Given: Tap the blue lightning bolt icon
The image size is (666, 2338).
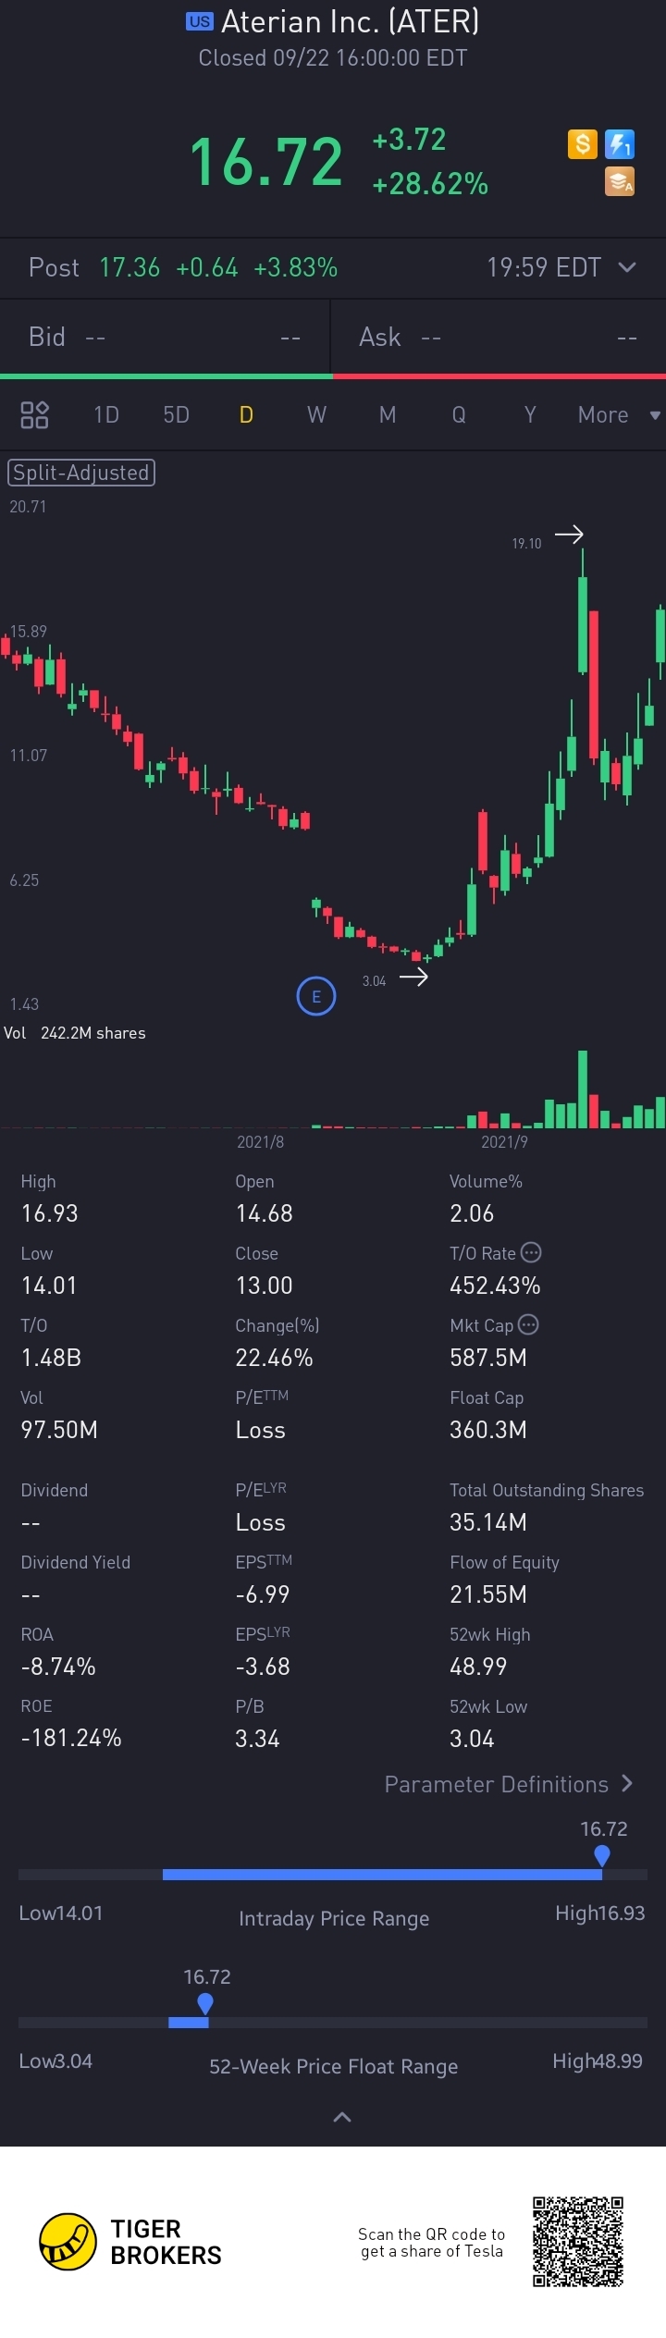Looking at the screenshot, I should point(620,144).
